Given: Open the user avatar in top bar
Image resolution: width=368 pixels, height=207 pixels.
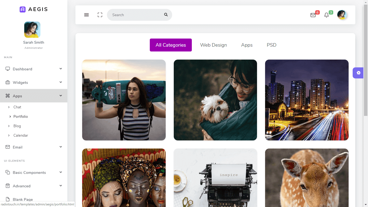Looking at the screenshot, I should tap(342, 15).
